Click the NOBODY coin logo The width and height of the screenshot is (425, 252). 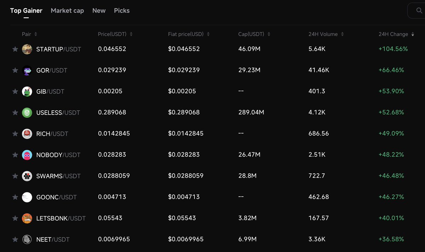[27, 155]
